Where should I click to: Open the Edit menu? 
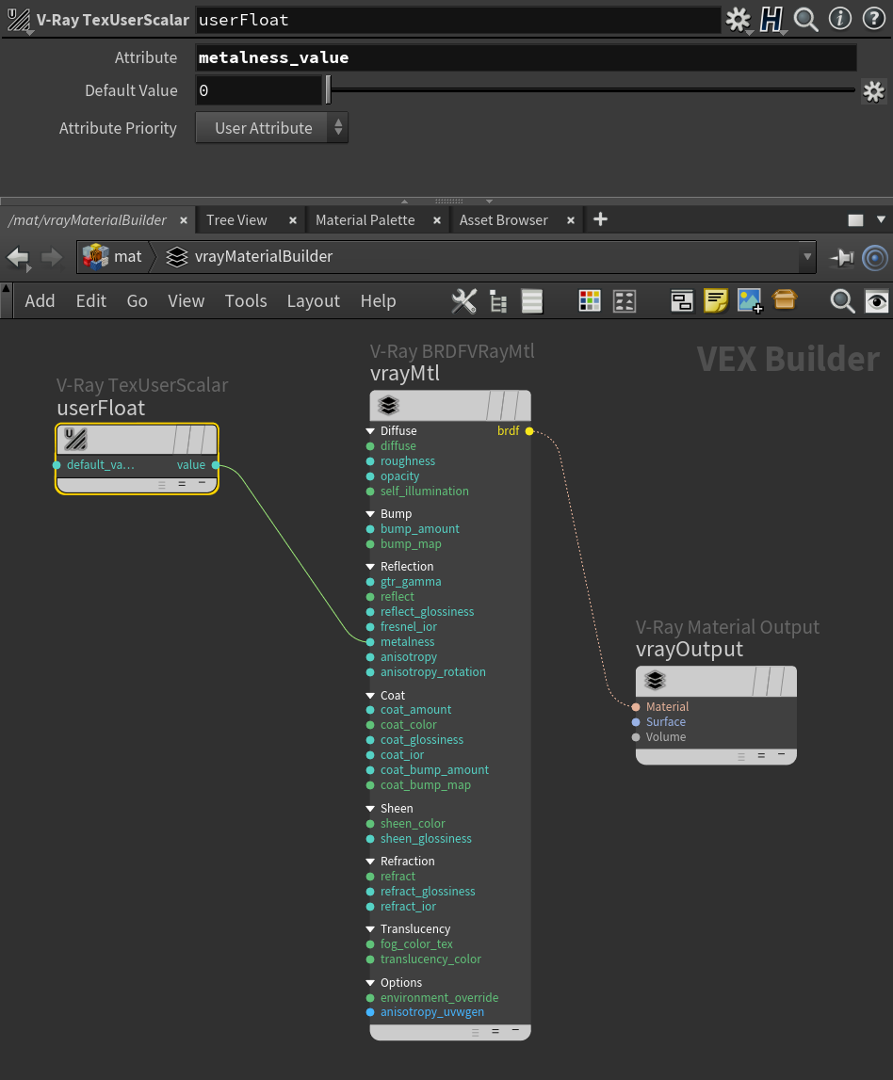(x=91, y=301)
